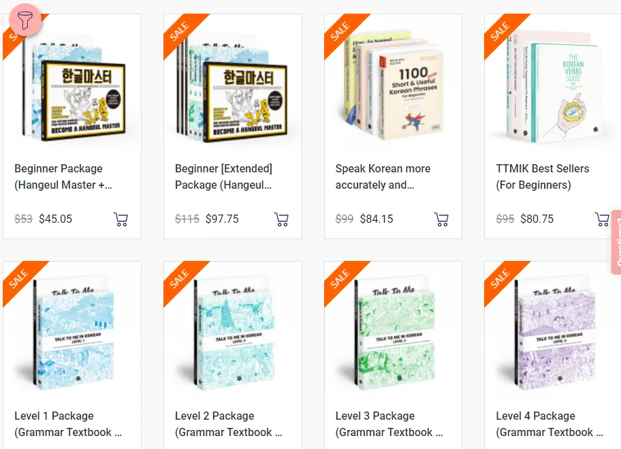Open Speak Korean more accurately title
The image size is (621, 449).
[x=383, y=176]
